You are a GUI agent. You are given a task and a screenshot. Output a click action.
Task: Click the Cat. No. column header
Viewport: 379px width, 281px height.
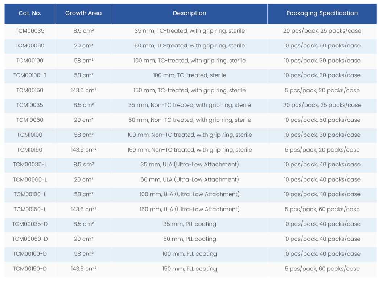click(x=30, y=13)
